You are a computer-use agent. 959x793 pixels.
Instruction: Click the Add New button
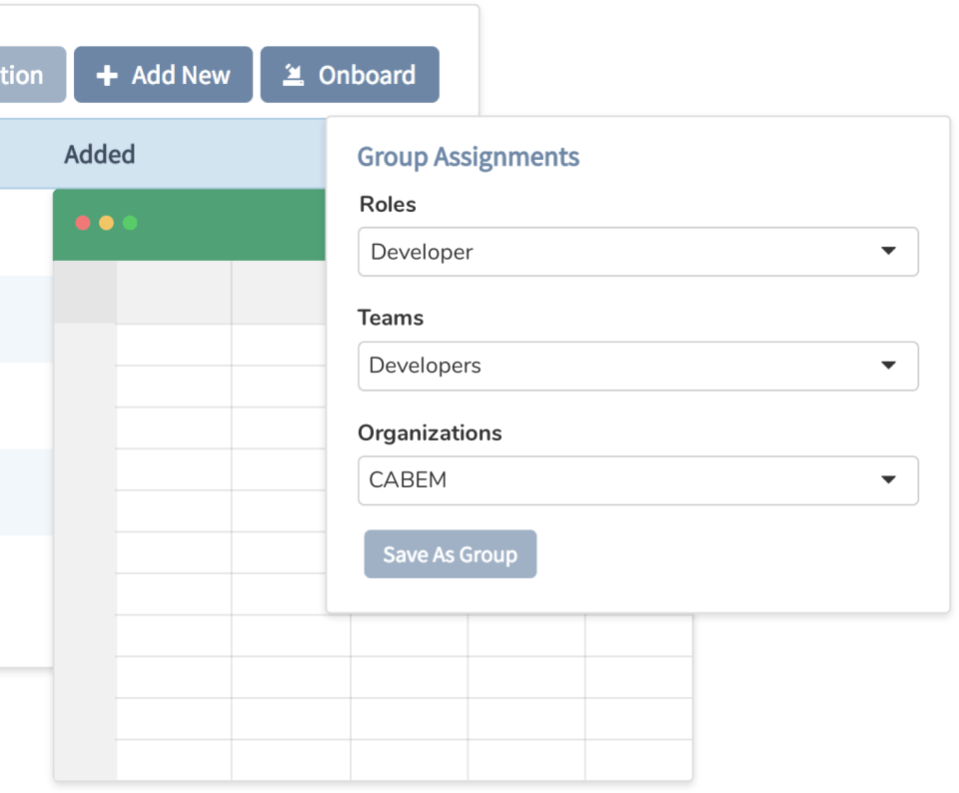tap(163, 75)
